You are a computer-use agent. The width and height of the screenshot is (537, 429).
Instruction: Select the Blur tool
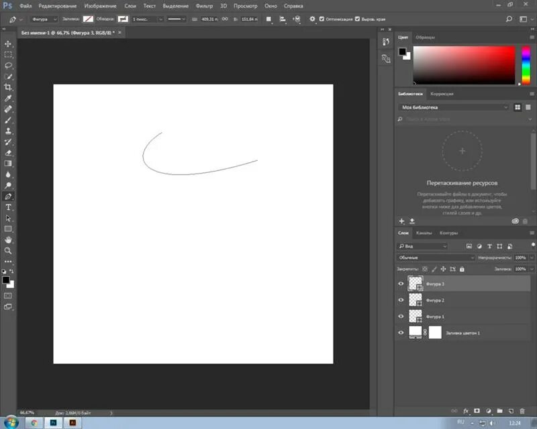pos(8,174)
